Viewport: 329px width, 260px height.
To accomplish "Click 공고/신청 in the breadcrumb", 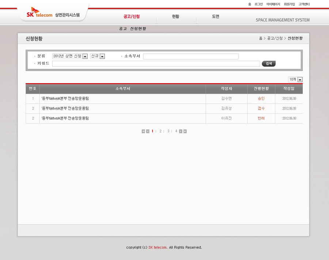I will click(275, 38).
